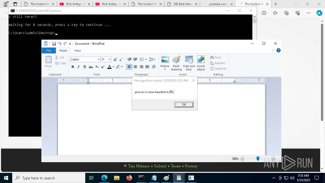The image size is (325, 183).
Task: Click Type here to search box
Action: pos(48,178)
